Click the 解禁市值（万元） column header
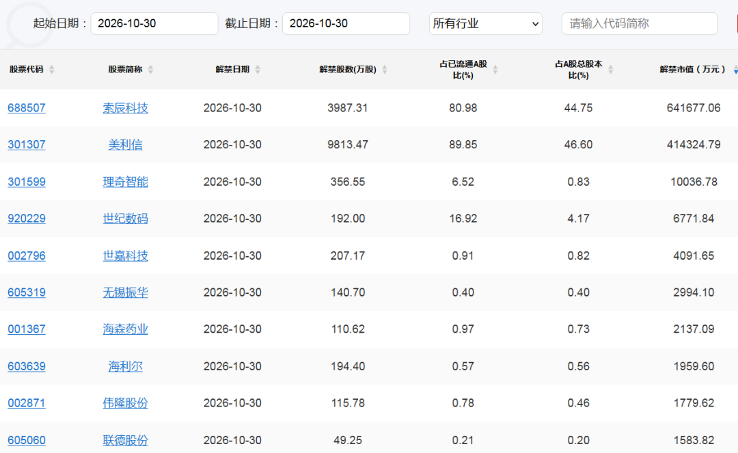The height and width of the screenshot is (453, 738). point(692,70)
